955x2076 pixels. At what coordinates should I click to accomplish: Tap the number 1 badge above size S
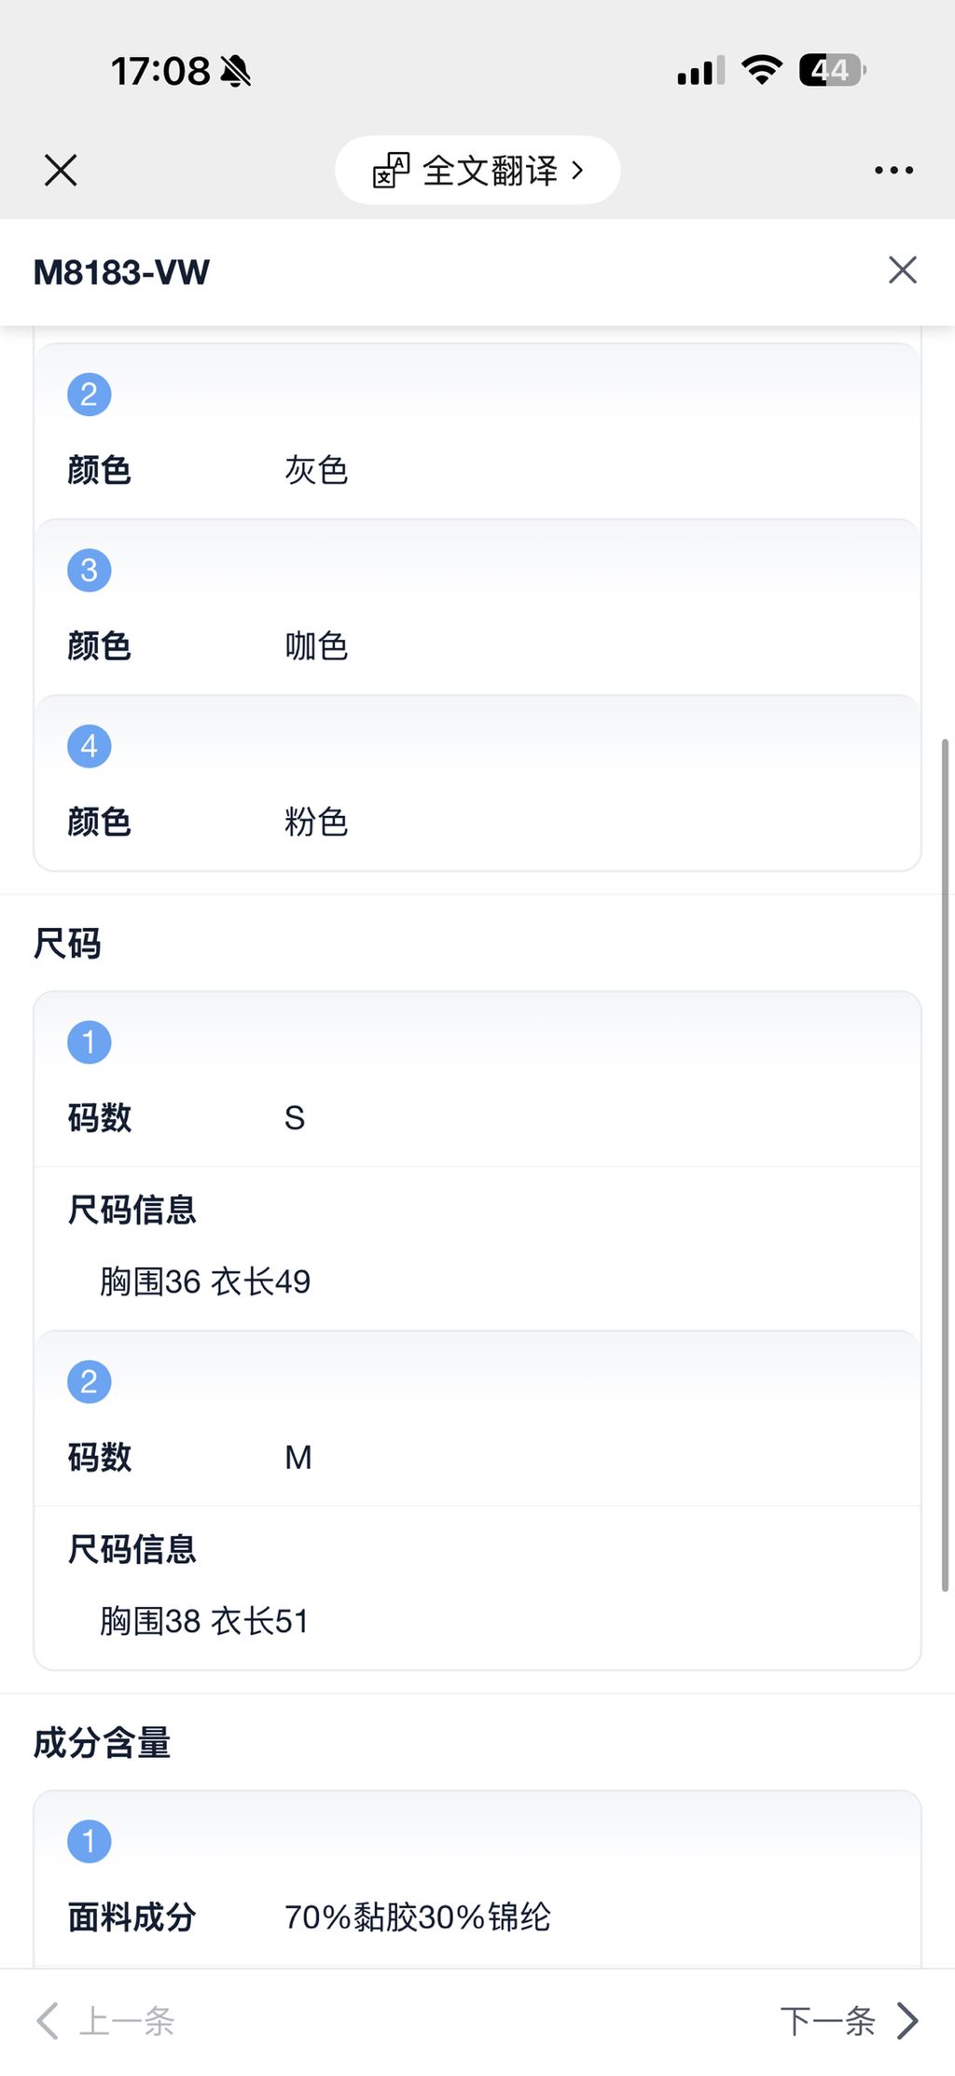(x=90, y=1043)
